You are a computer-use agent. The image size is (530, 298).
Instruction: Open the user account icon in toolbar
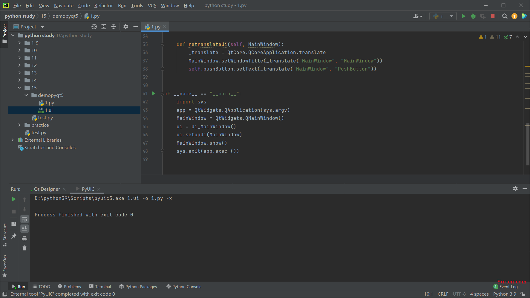[418, 16]
